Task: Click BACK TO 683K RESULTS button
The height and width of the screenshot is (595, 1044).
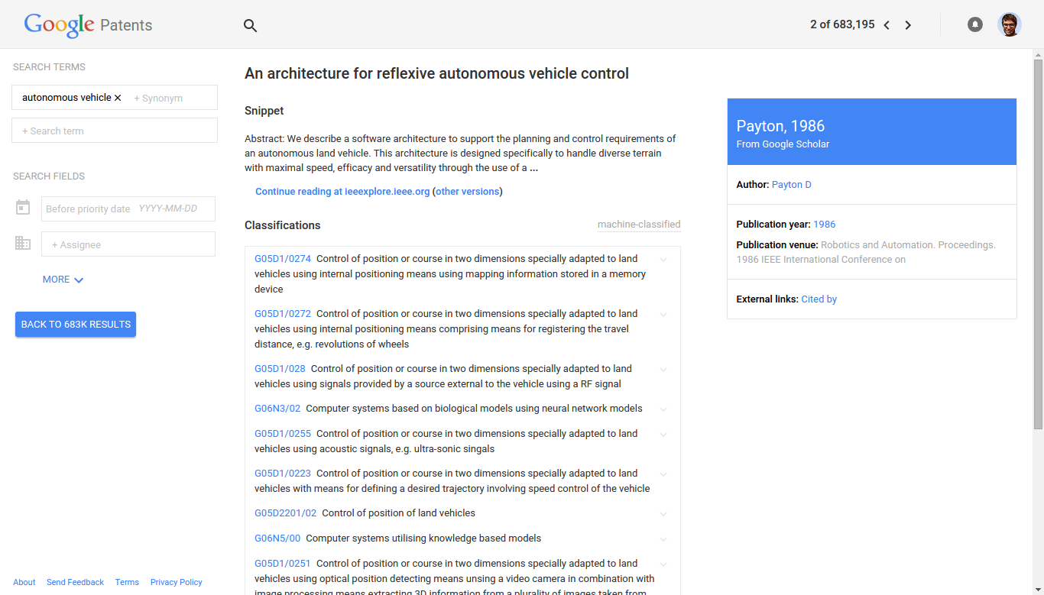Action: coord(75,324)
